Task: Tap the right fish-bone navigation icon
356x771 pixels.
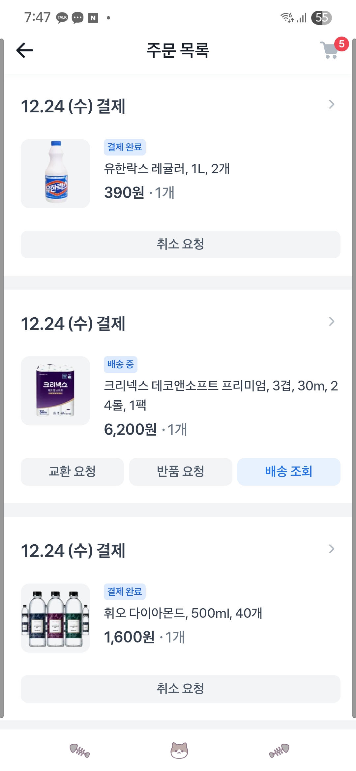Action: pyautogui.click(x=279, y=751)
